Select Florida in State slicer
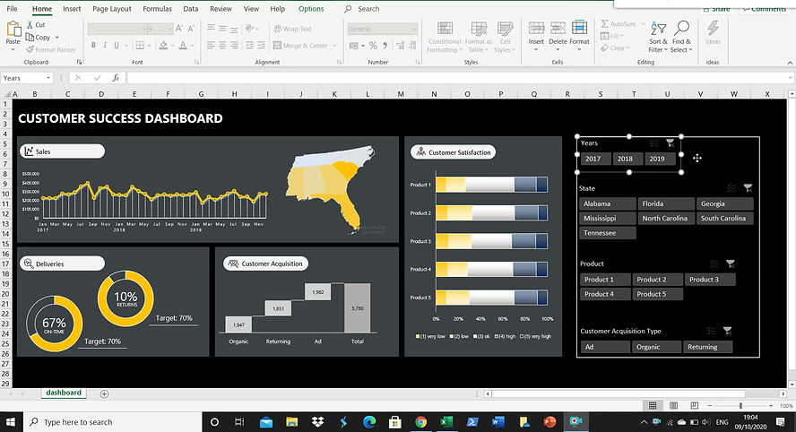The height and width of the screenshot is (432, 796). 665,203
